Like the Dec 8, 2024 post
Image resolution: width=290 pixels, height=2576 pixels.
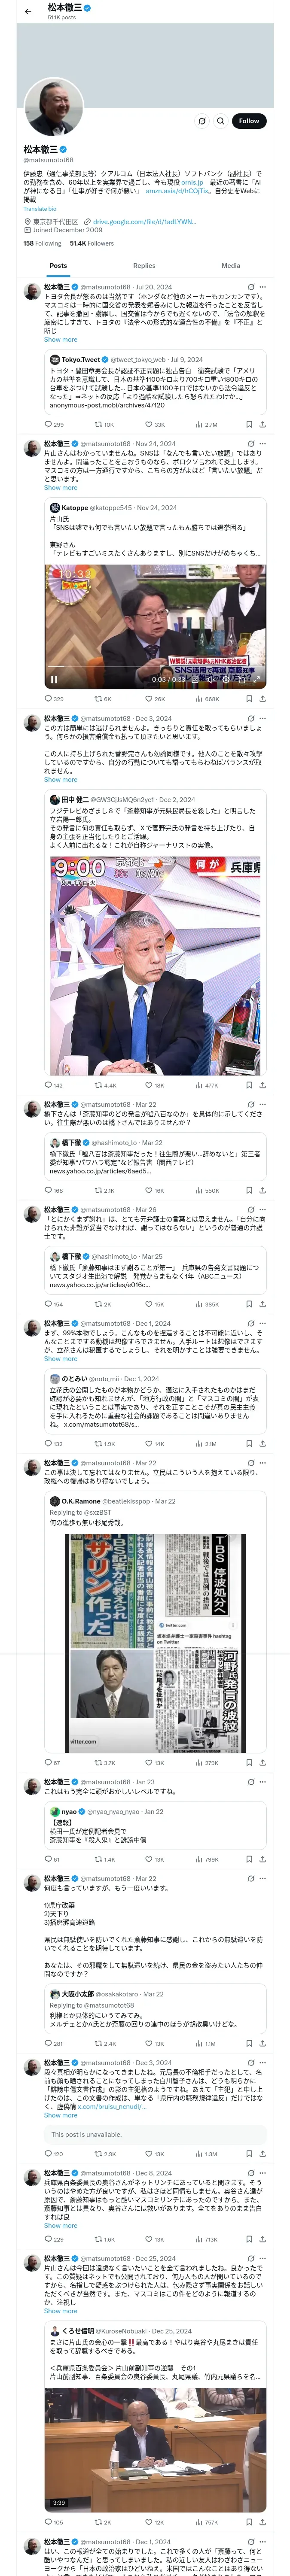tap(150, 2239)
